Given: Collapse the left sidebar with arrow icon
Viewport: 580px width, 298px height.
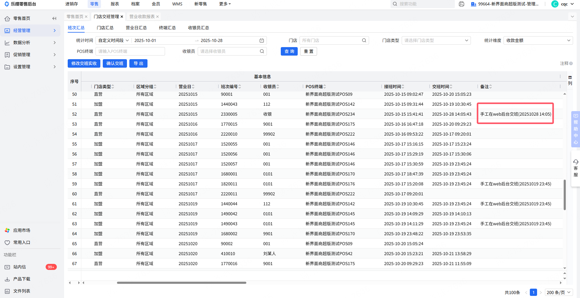Looking at the screenshot, I should [x=54, y=18].
